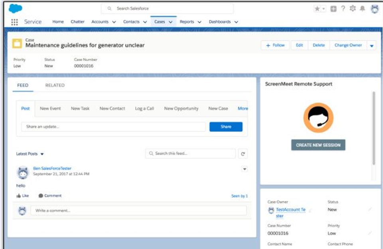Open Ben SalesForceTester profile link

click(x=52, y=168)
